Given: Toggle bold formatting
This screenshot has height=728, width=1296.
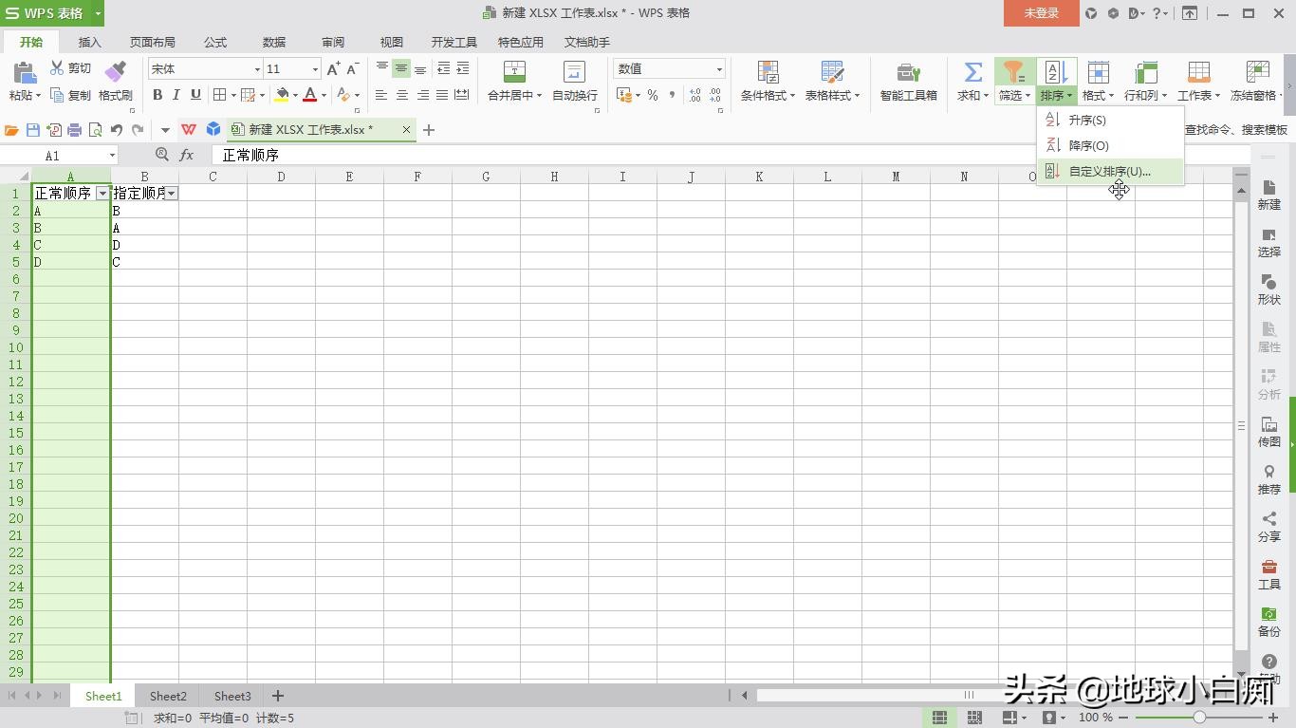Looking at the screenshot, I should 157,95.
